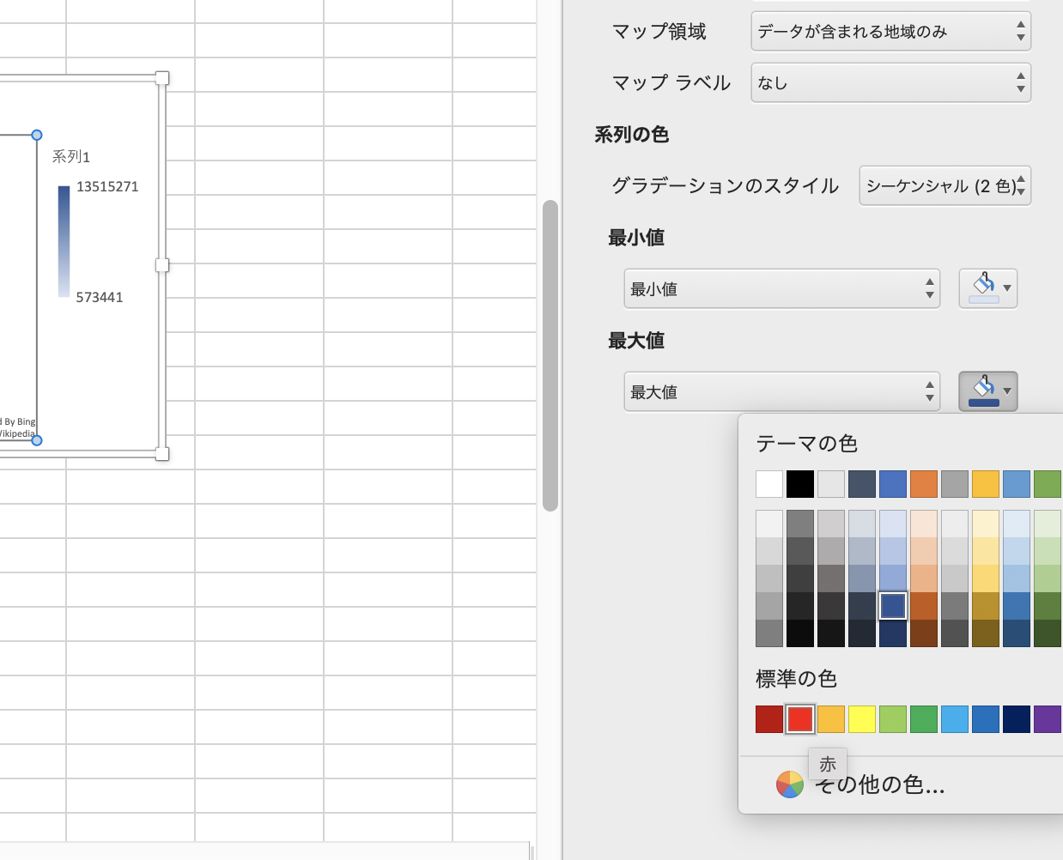Open the マップ領域 dropdown
Viewport: 1063px width, 860px height.
(x=890, y=32)
